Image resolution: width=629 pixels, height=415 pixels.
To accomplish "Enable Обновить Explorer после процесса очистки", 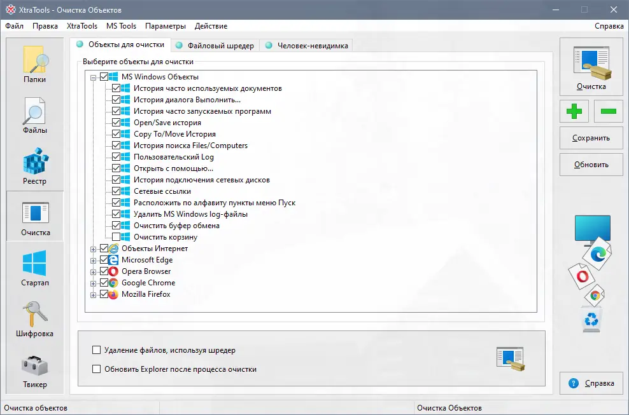I will point(96,369).
